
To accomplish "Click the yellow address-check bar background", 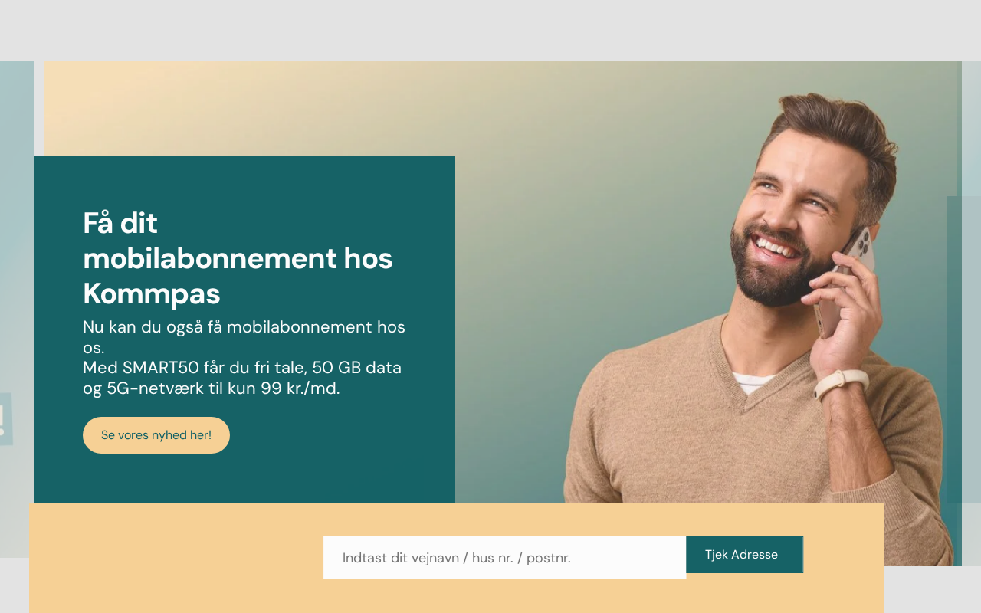I will coord(176,558).
